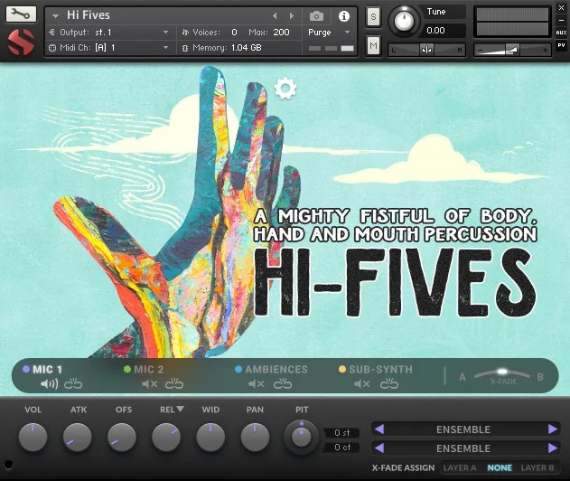The width and height of the screenshot is (570, 481).
Task: Select next preset in bottom ENSEMBLE row
Action: pyautogui.click(x=553, y=448)
